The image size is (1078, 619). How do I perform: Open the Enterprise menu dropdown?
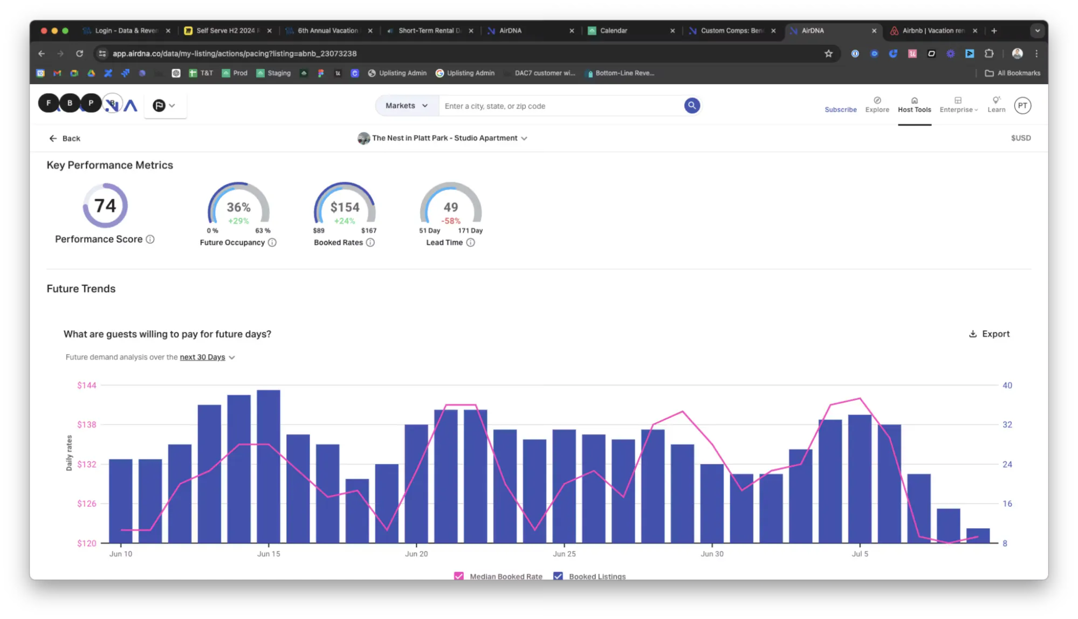click(x=958, y=105)
